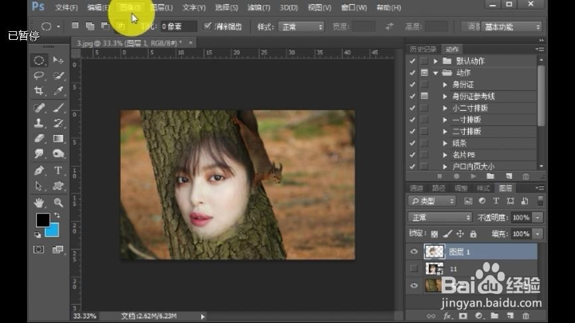Open 图层(L) menu
The height and width of the screenshot is (323, 575).
pos(161,7)
